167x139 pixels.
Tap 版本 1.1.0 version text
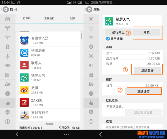point(122,24)
